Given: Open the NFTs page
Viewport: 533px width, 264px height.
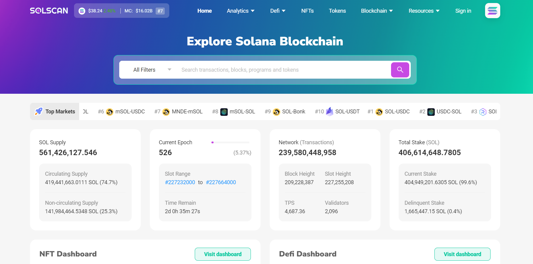Looking at the screenshot, I should click(x=307, y=11).
